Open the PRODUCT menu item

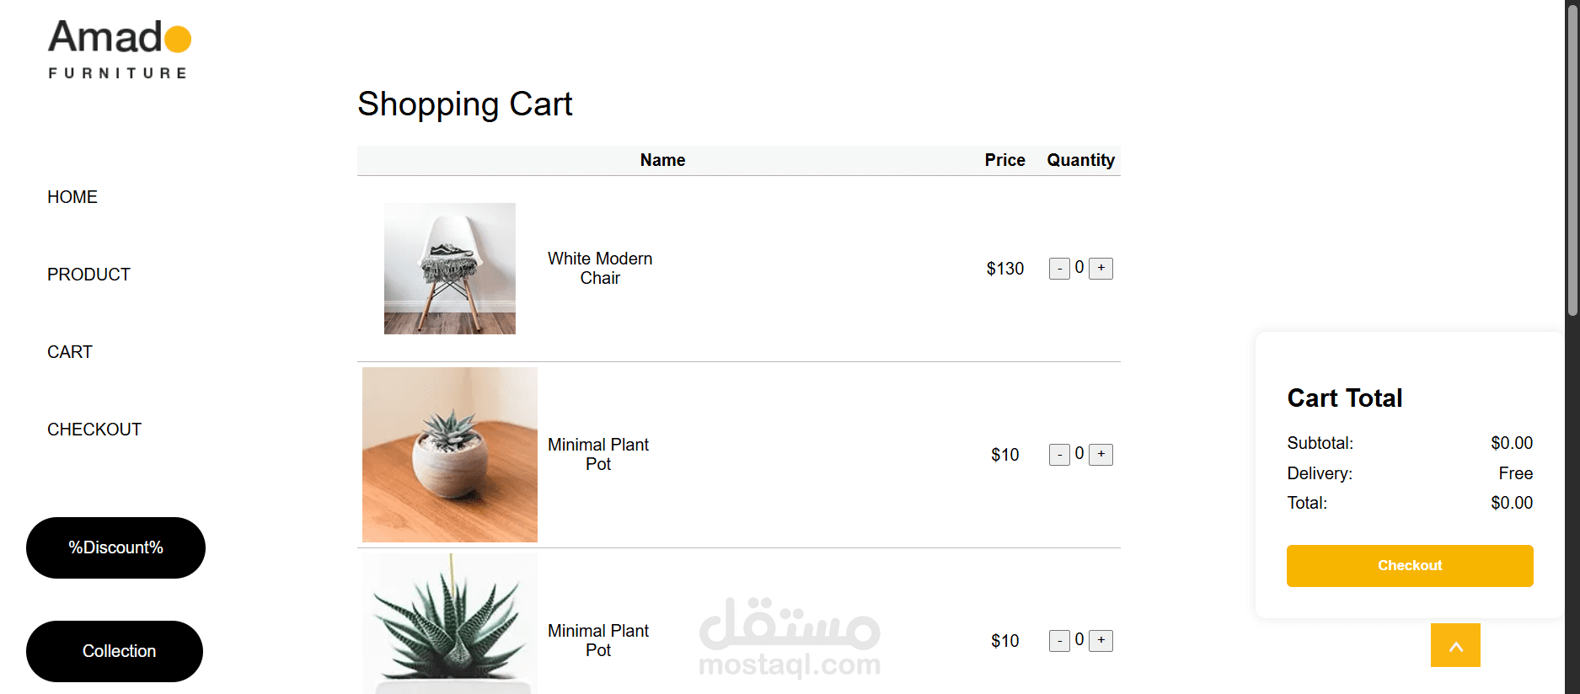(88, 275)
